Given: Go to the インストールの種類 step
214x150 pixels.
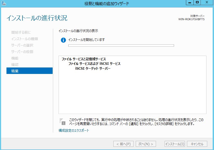Looking at the screenshot, I should pos(25,39).
